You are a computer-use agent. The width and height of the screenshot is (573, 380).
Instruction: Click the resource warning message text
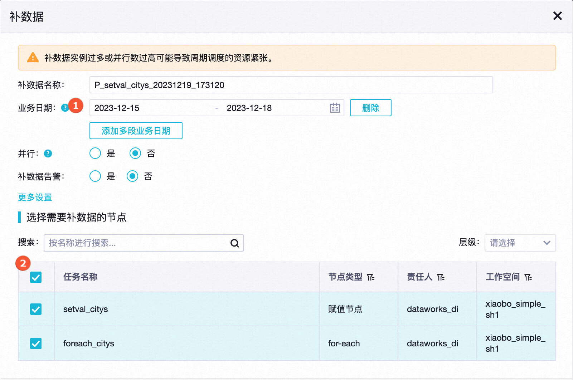click(x=159, y=58)
